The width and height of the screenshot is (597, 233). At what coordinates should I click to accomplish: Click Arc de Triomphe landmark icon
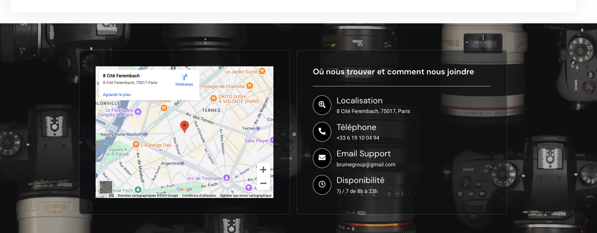[x=227, y=178]
